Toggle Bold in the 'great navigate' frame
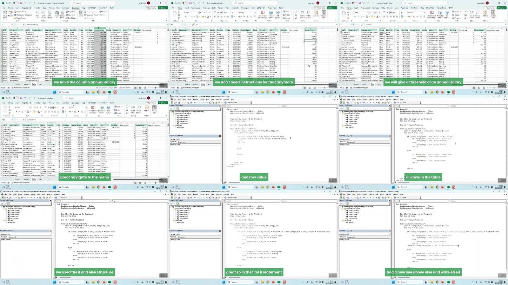 (x=17, y=112)
